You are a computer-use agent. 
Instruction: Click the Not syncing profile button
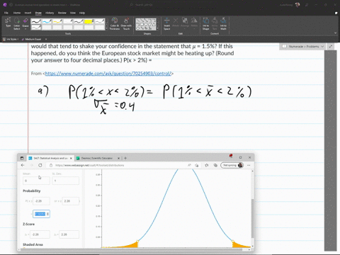coord(232,165)
